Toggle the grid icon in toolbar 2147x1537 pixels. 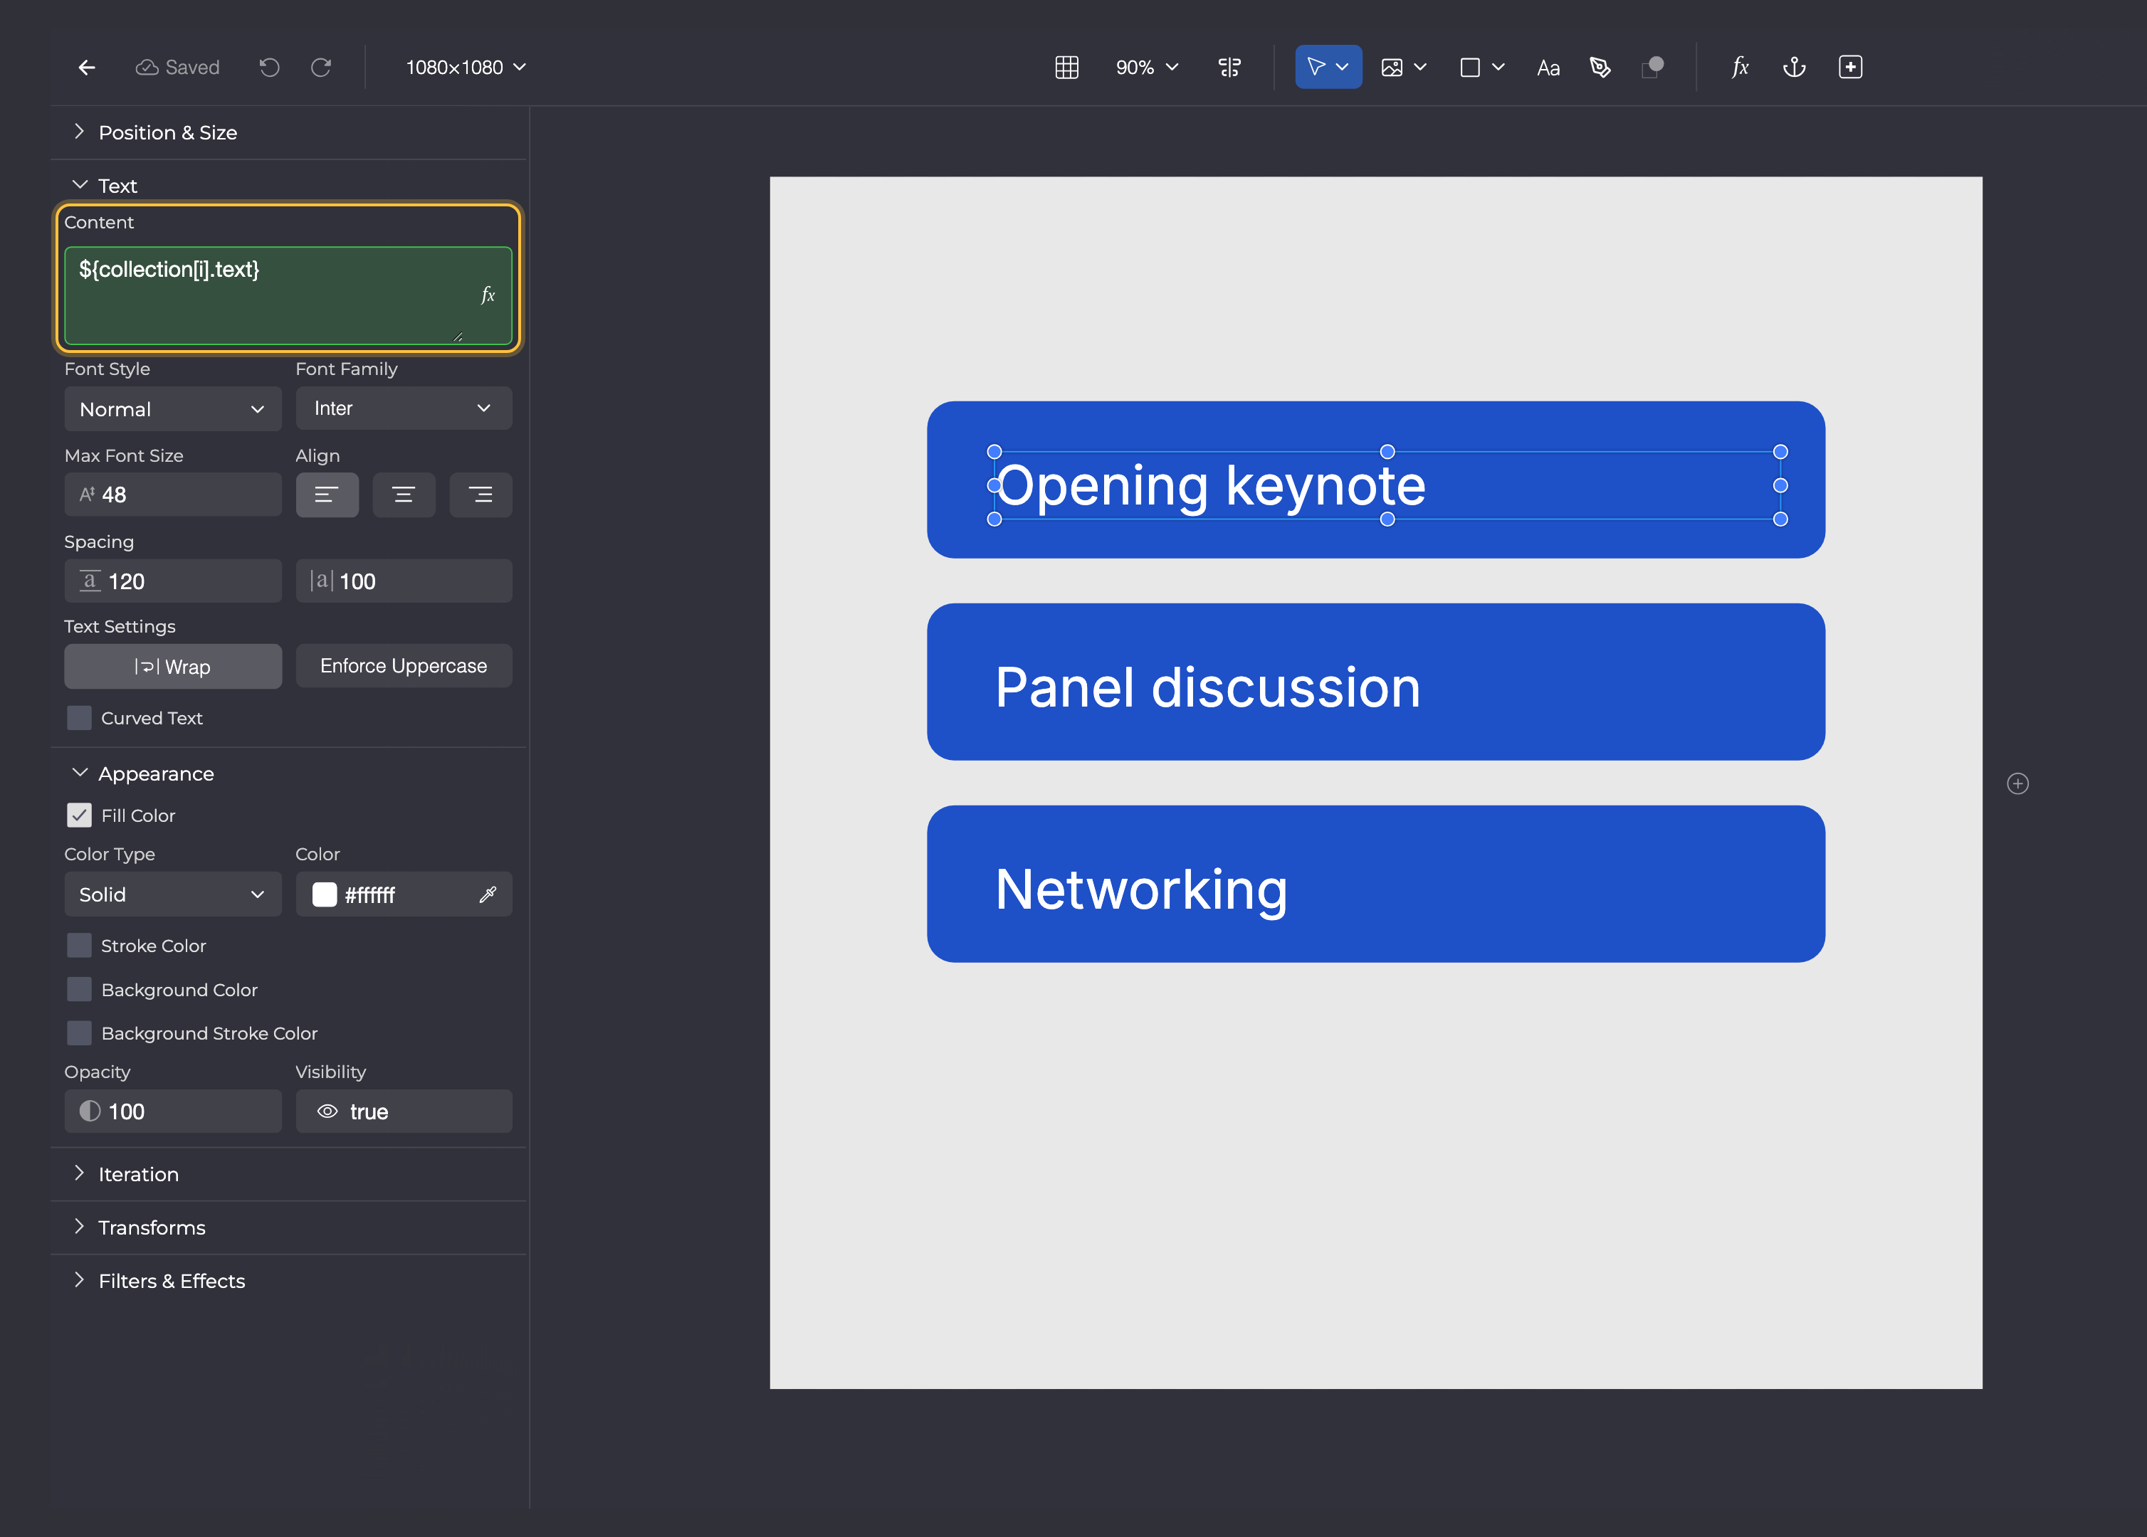[x=1067, y=67]
